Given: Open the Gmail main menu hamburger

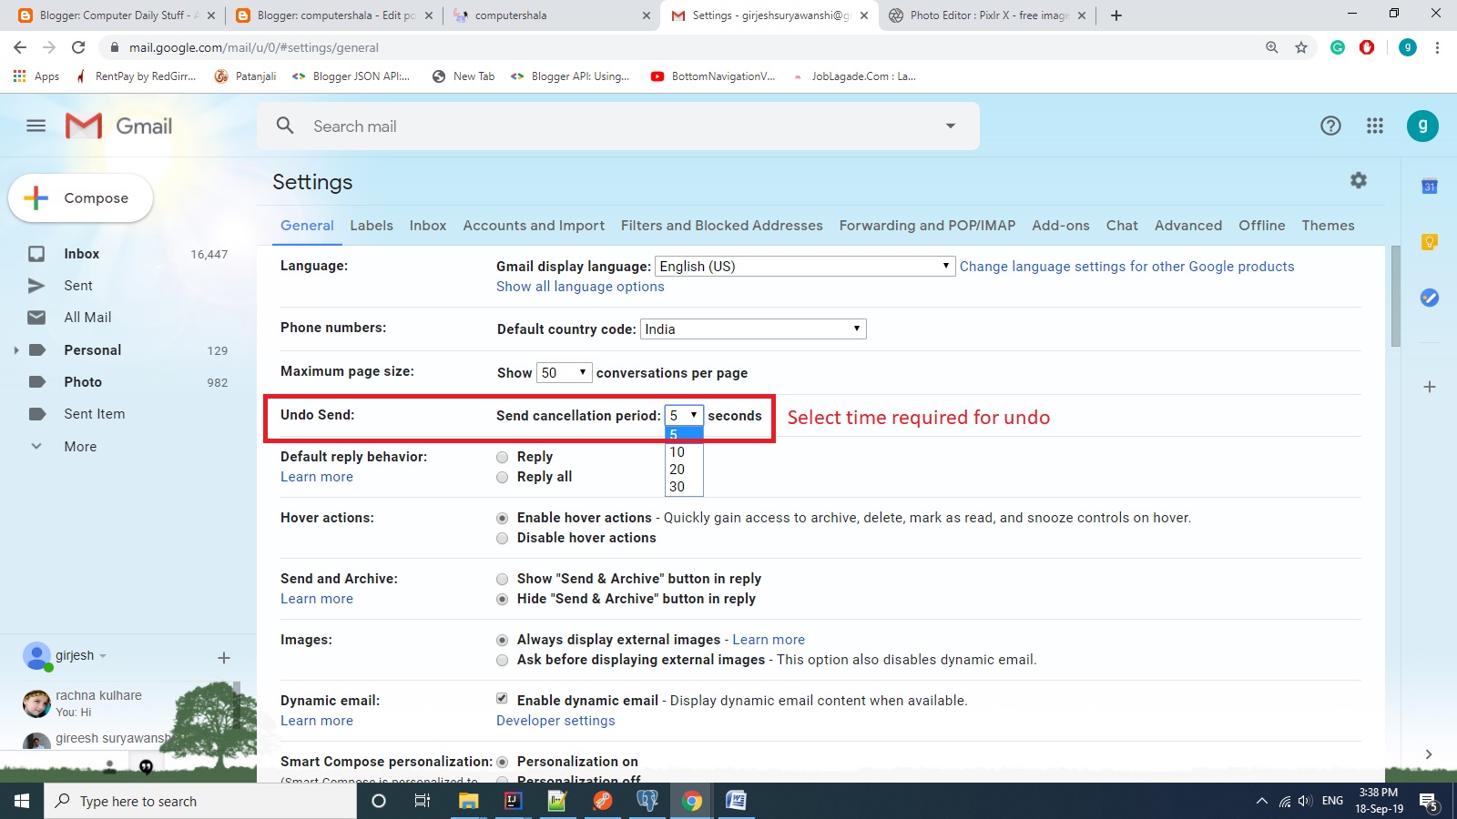Looking at the screenshot, I should pyautogui.click(x=36, y=126).
